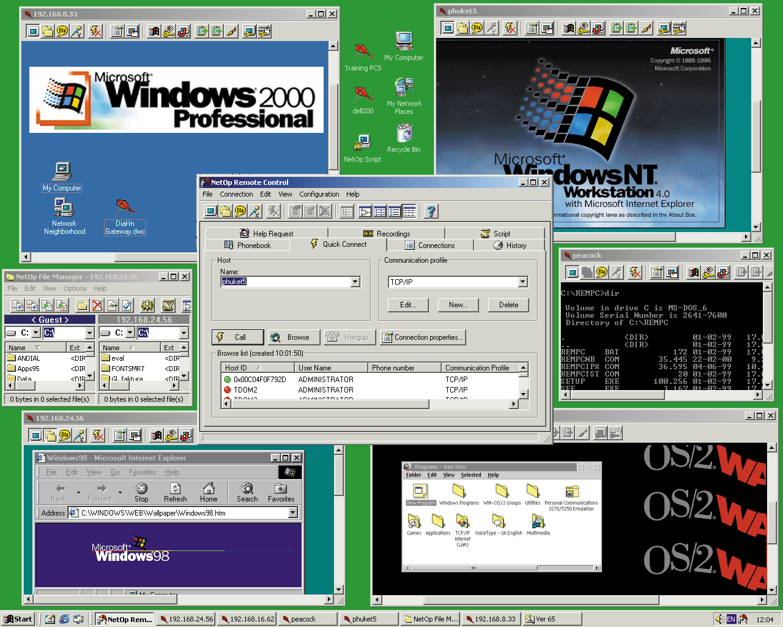Open Address bar dropdown in Windows98 Internet Explorer

click(x=293, y=512)
